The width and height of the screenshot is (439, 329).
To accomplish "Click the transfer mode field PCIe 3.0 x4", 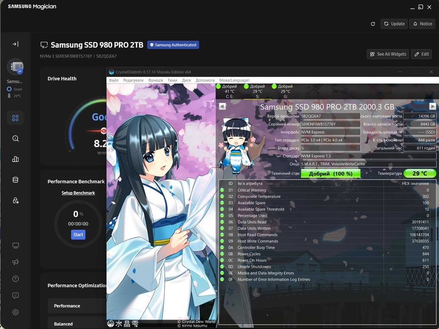I will [x=331, y=140].
